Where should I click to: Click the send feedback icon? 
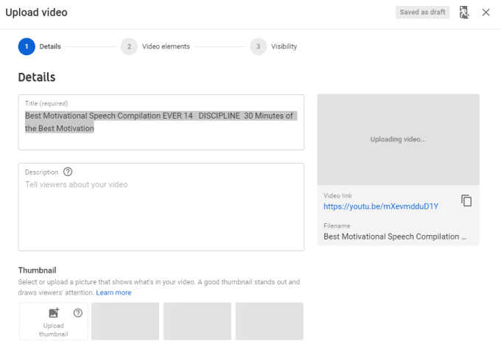tap(464, 13)
